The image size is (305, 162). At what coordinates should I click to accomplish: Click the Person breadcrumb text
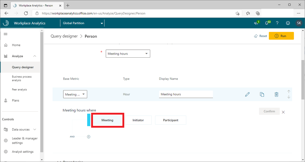(x=91, y=36)
